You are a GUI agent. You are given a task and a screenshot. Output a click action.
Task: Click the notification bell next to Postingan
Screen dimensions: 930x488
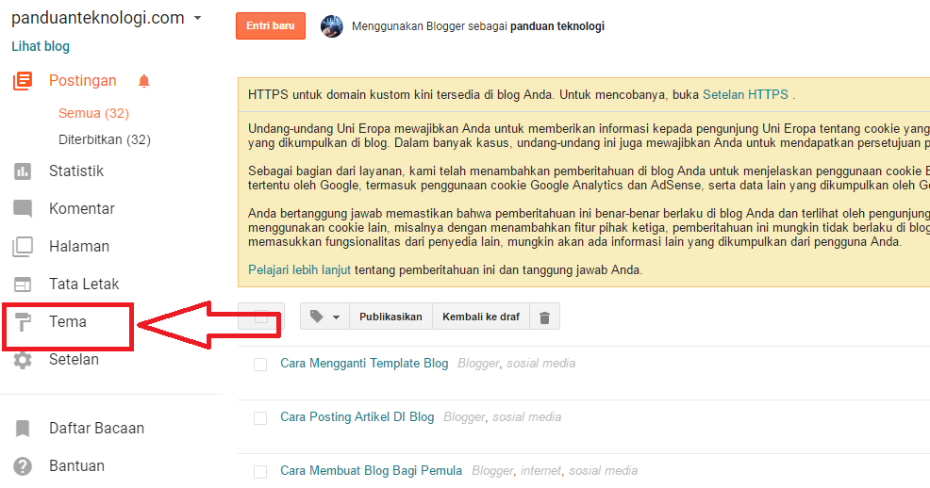click(x=143, y=81)
